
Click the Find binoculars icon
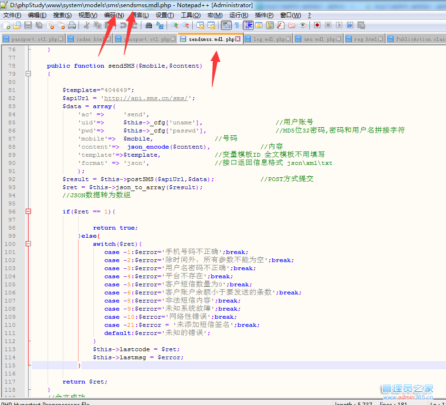[x=149, y=25]
